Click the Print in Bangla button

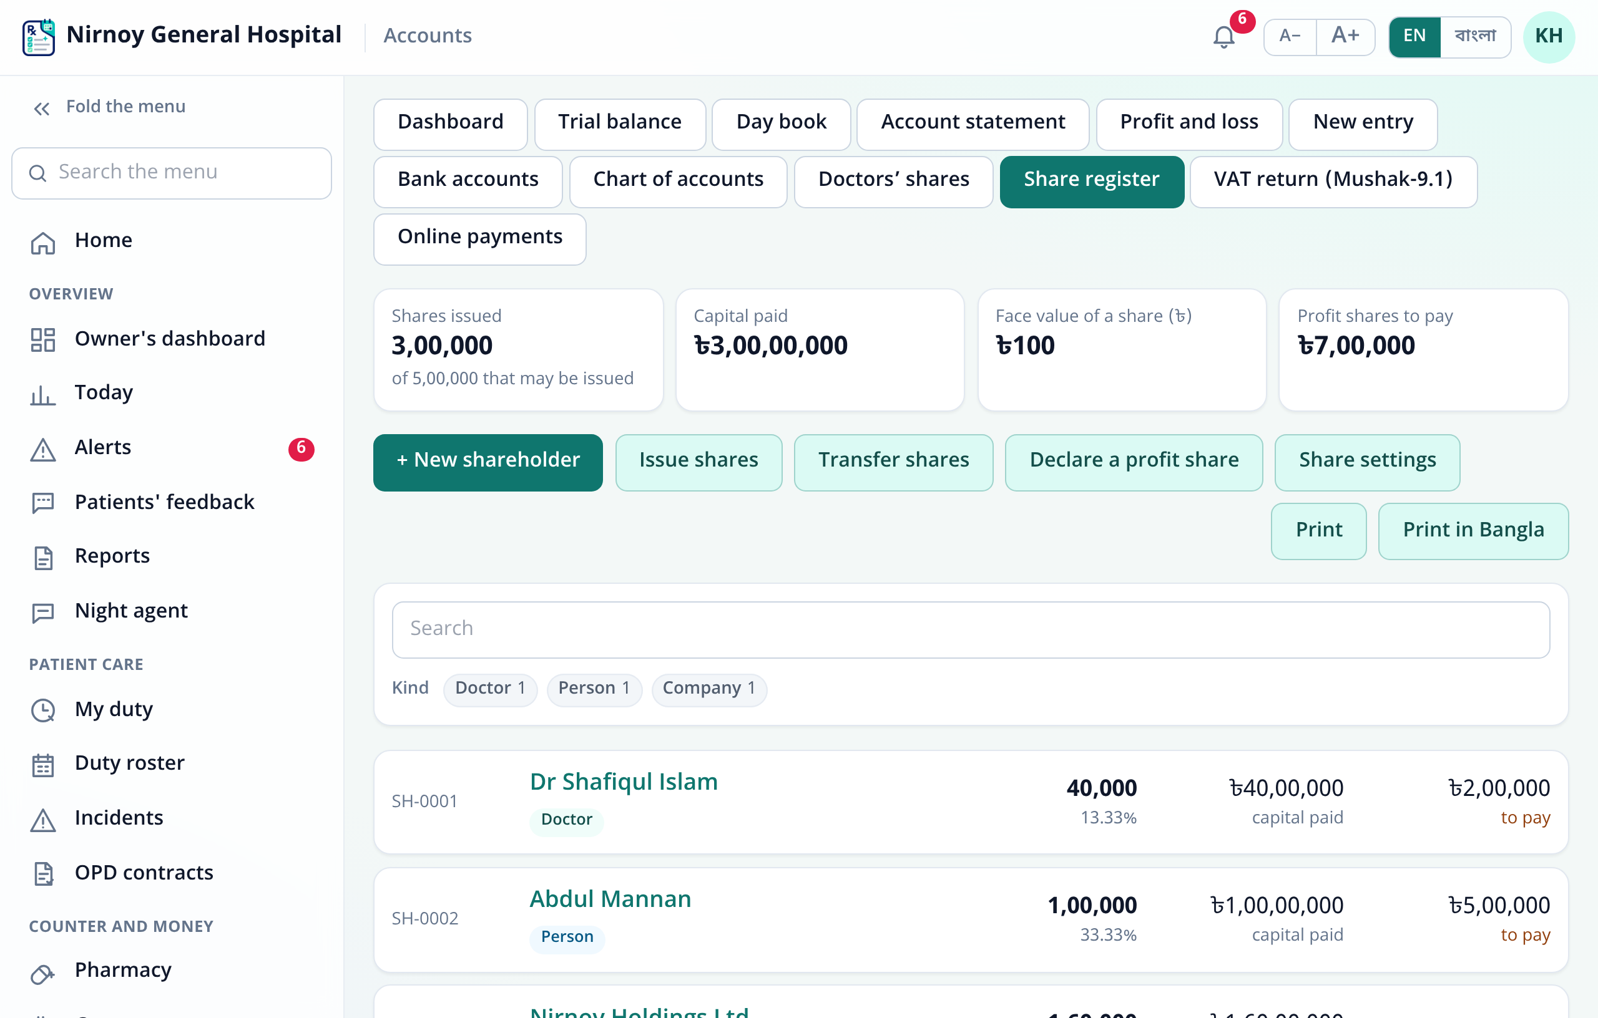(x=1473, y=531)
